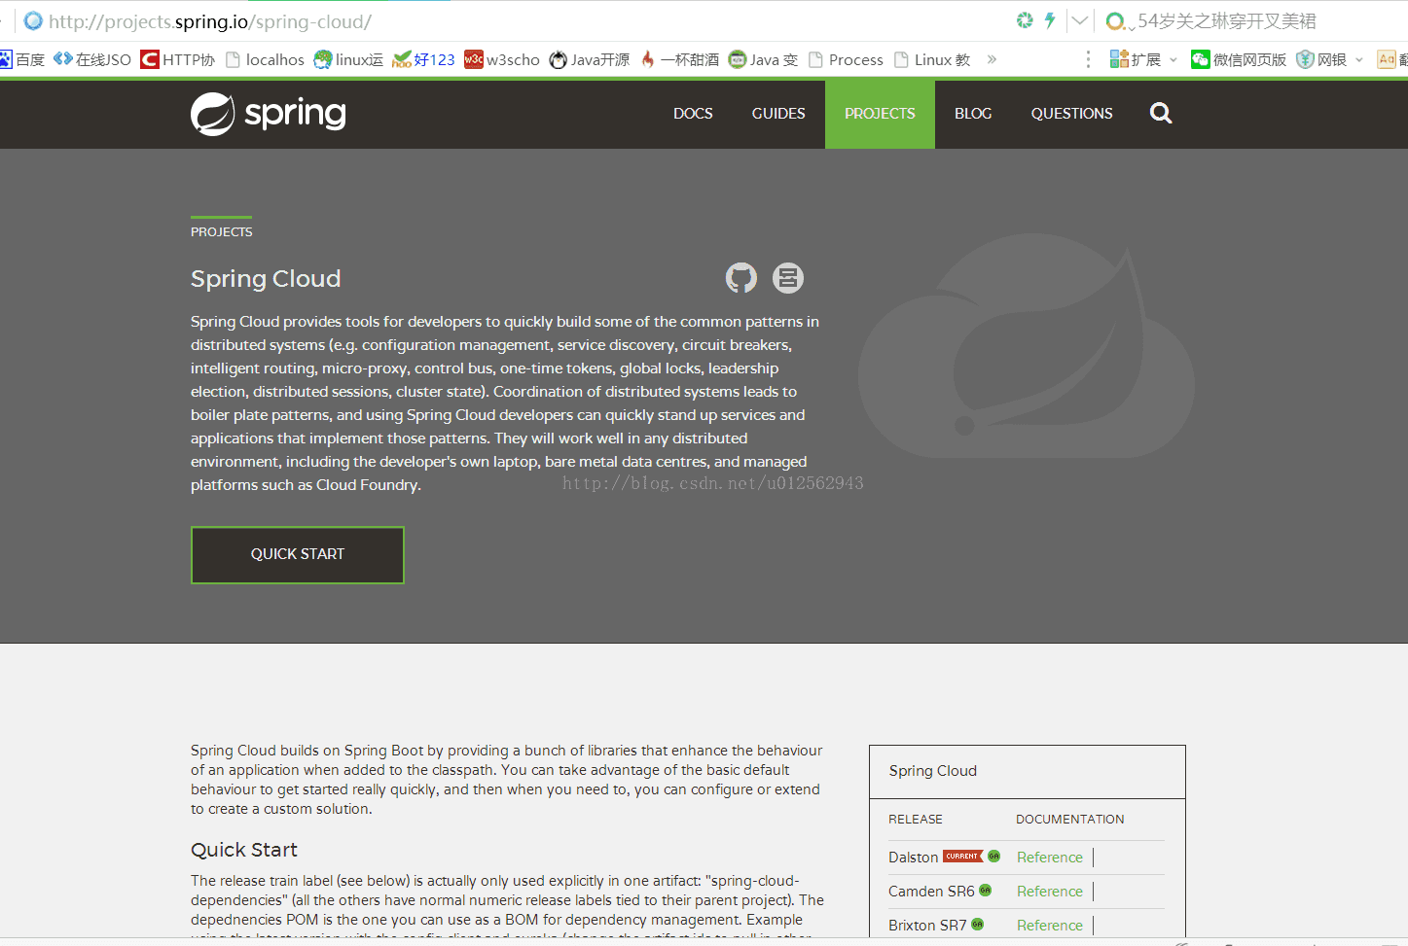Viewport: 1408px width, 946px height.
Task: Open the w3school bookmark
Action: point(502,59)
